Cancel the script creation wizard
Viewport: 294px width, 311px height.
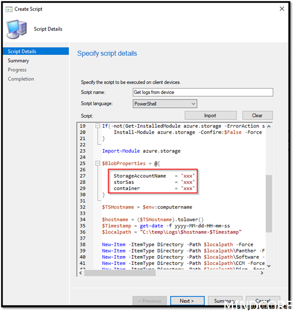point(262,301)
